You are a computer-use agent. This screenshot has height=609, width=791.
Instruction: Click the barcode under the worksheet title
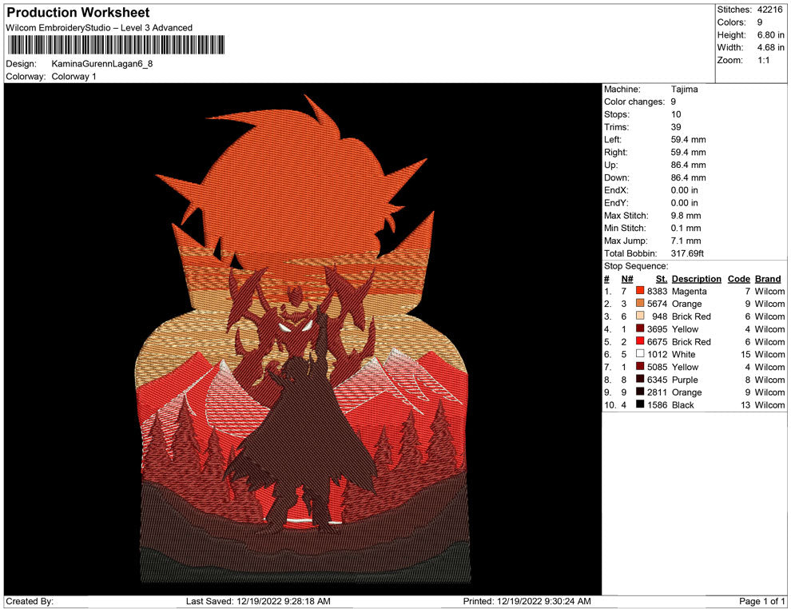(116, 45)
